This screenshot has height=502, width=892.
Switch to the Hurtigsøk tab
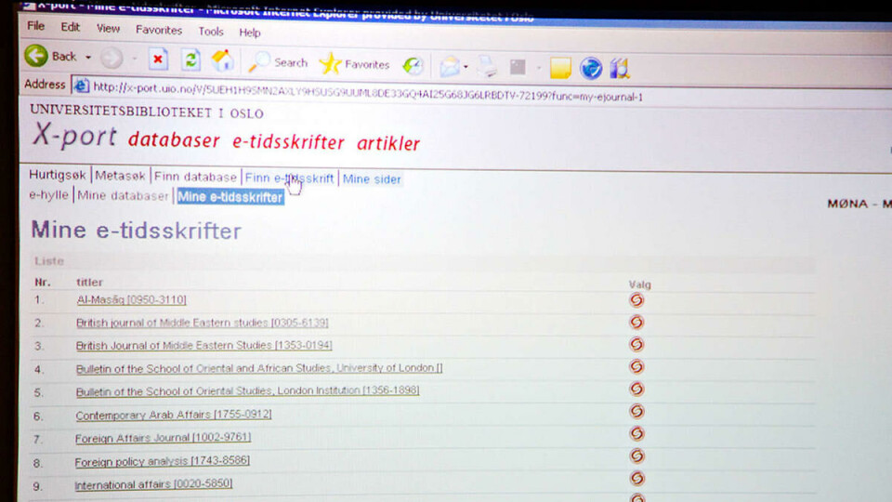[58, 175]
